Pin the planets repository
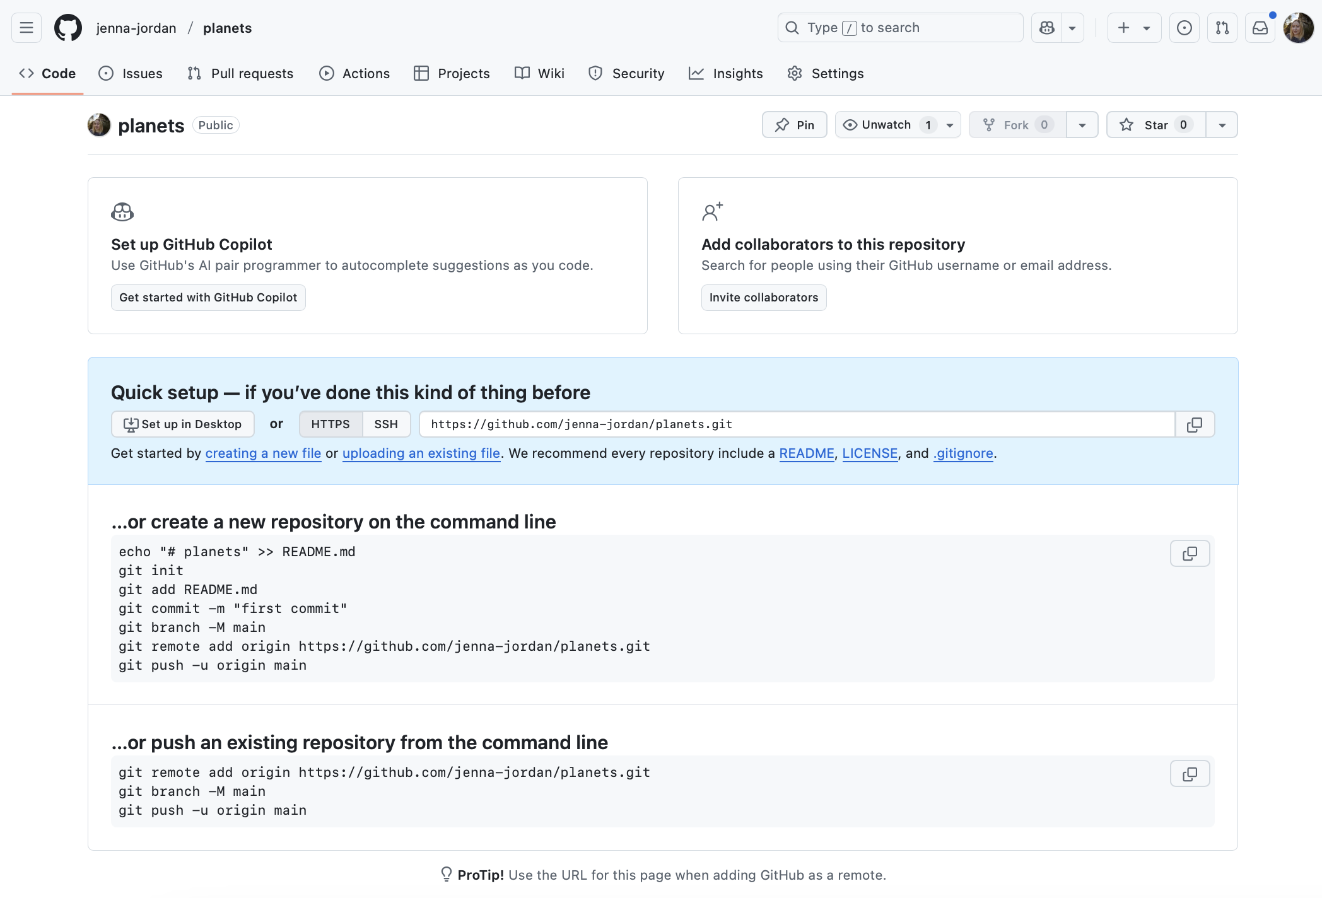This screenshot has width=1322, height=898. (x=795, y=125)
